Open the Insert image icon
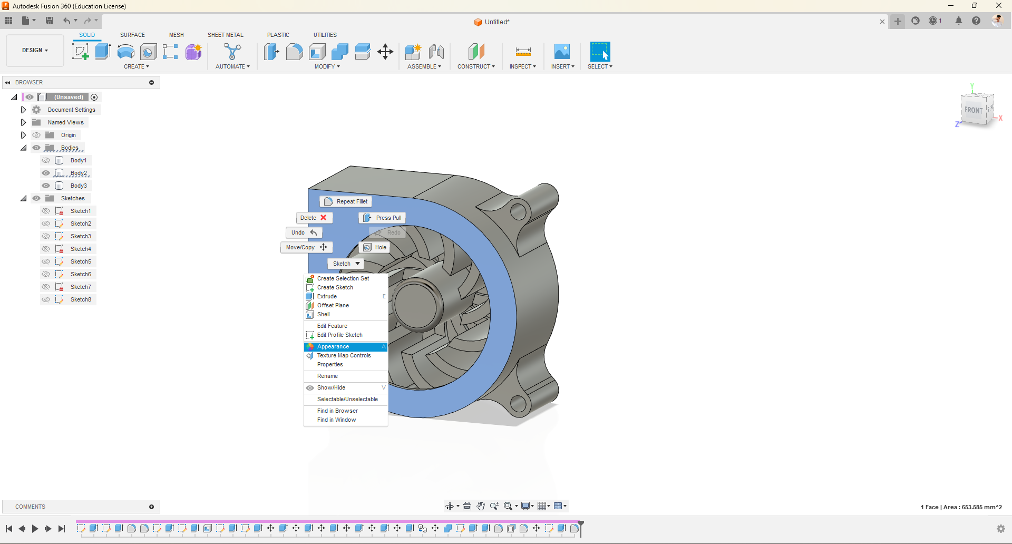This screenshot has height=544, width=1012. (x=562, y=52)
